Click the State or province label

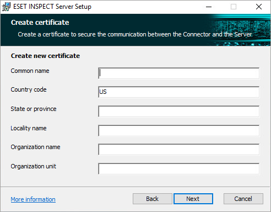pos(34,109)
